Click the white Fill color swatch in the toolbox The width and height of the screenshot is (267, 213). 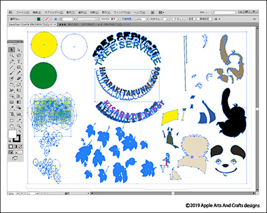pyautogui.click(x=12, y=134)
